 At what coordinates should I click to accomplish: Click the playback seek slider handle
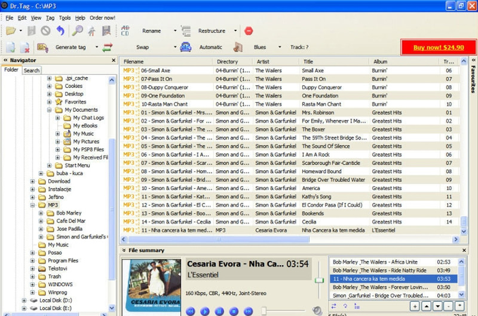coord(264,311)
